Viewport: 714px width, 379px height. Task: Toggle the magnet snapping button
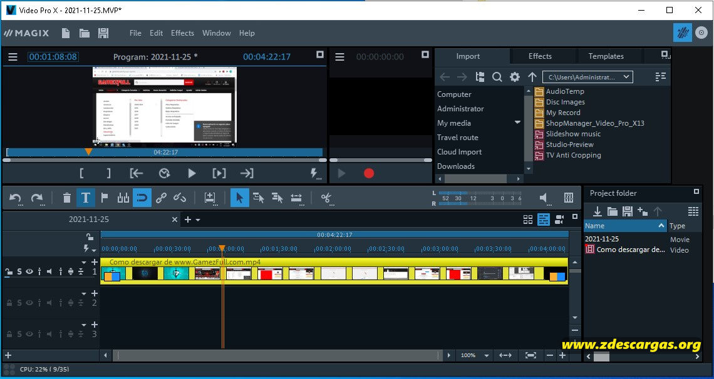142,198
